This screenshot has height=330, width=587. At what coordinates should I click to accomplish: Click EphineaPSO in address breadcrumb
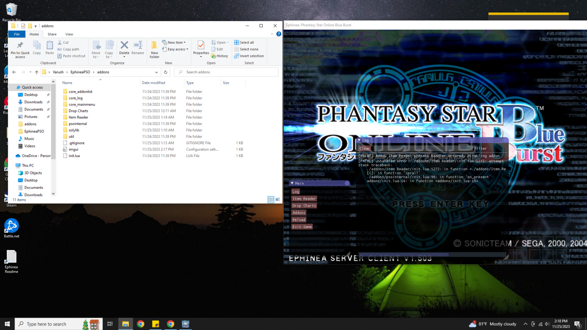click(80, 72)
